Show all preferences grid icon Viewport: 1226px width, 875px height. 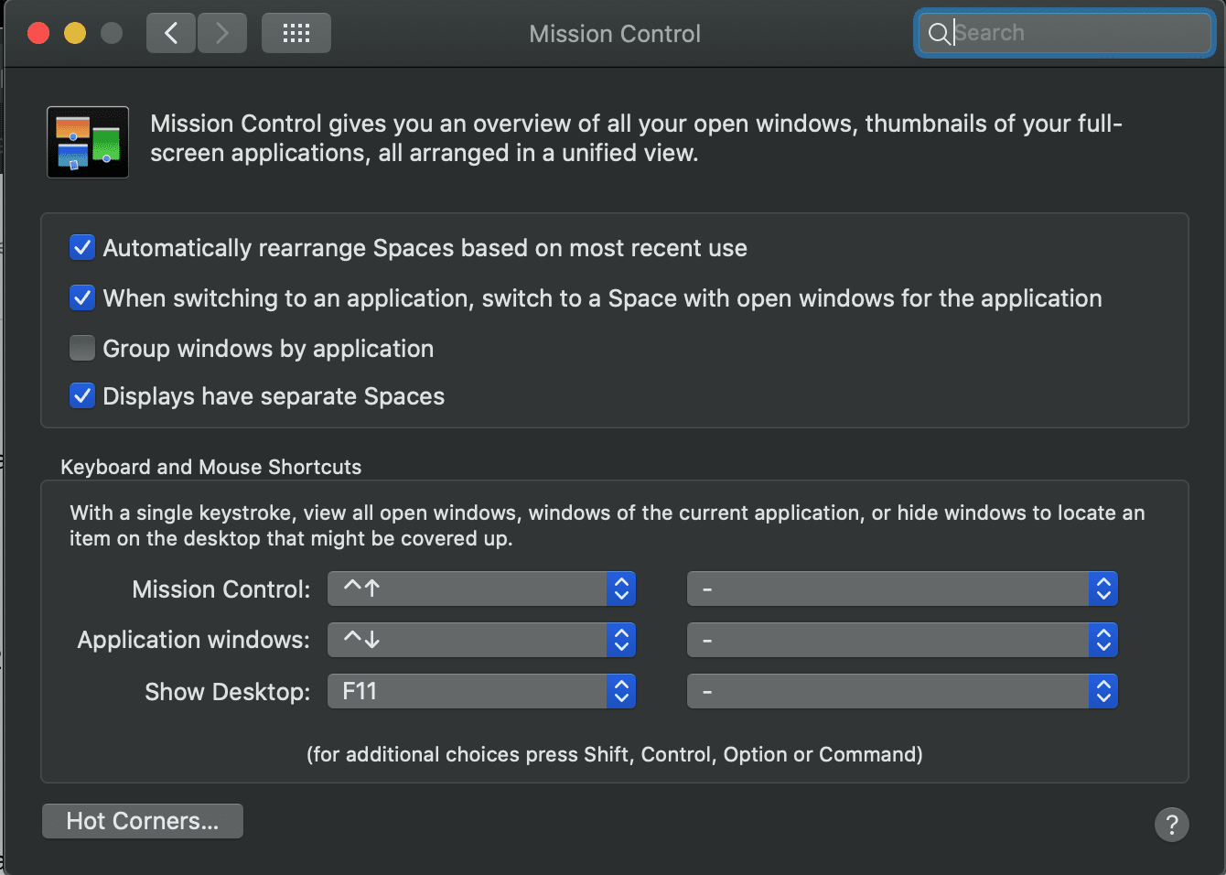[x=296, y=34]
